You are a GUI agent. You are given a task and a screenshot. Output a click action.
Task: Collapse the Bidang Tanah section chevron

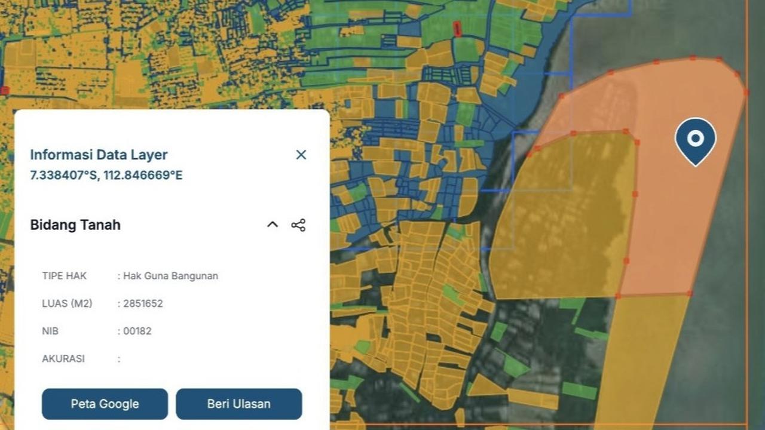coord(273,225)
